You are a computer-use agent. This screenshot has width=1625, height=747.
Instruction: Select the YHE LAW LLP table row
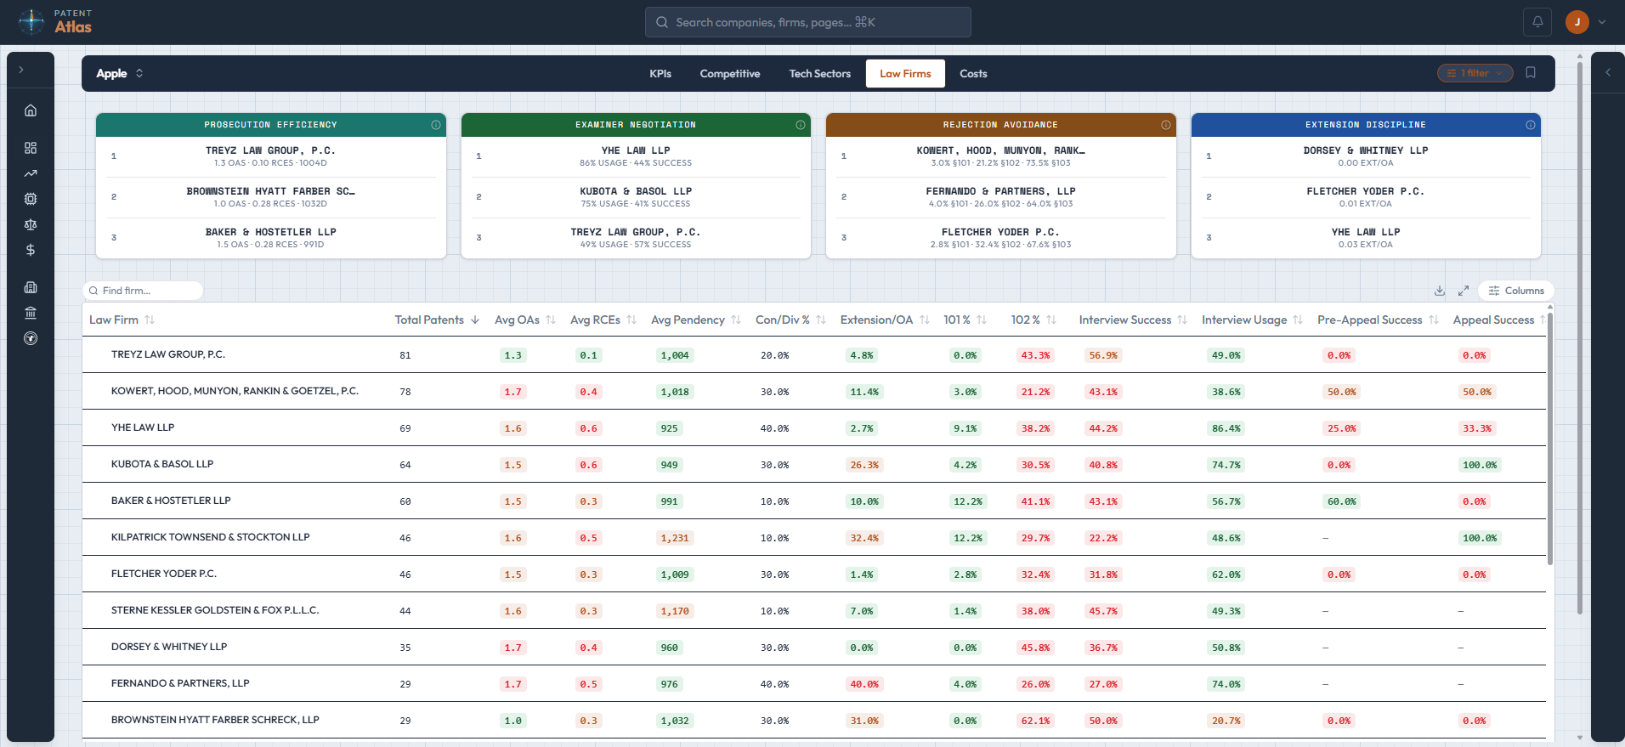click(x=814, y=427)
